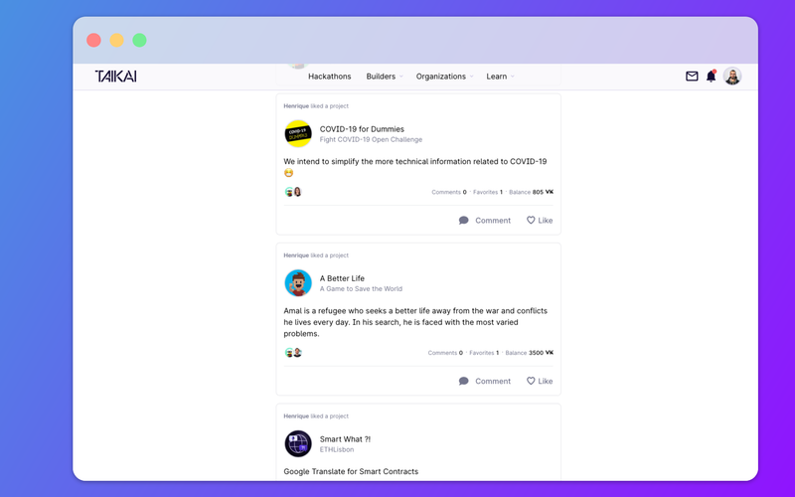The height and width of the screenshot is (497, 795).
Task: Open the A Better Life title link
Action: [342, 278]
